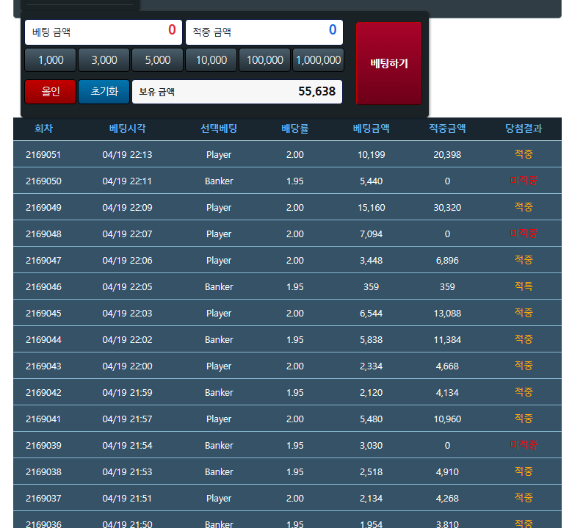Select round 2169051 row
This screenshot has height=528, width=572.
click(43, 155)
